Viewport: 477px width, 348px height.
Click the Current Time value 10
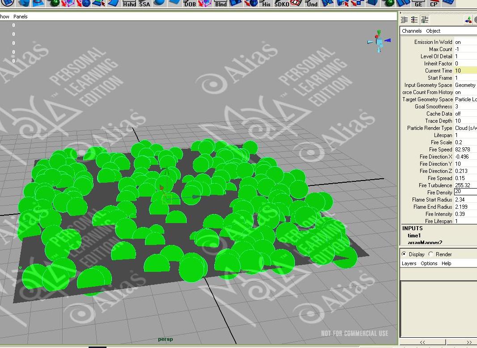click(x=465, y=71)
